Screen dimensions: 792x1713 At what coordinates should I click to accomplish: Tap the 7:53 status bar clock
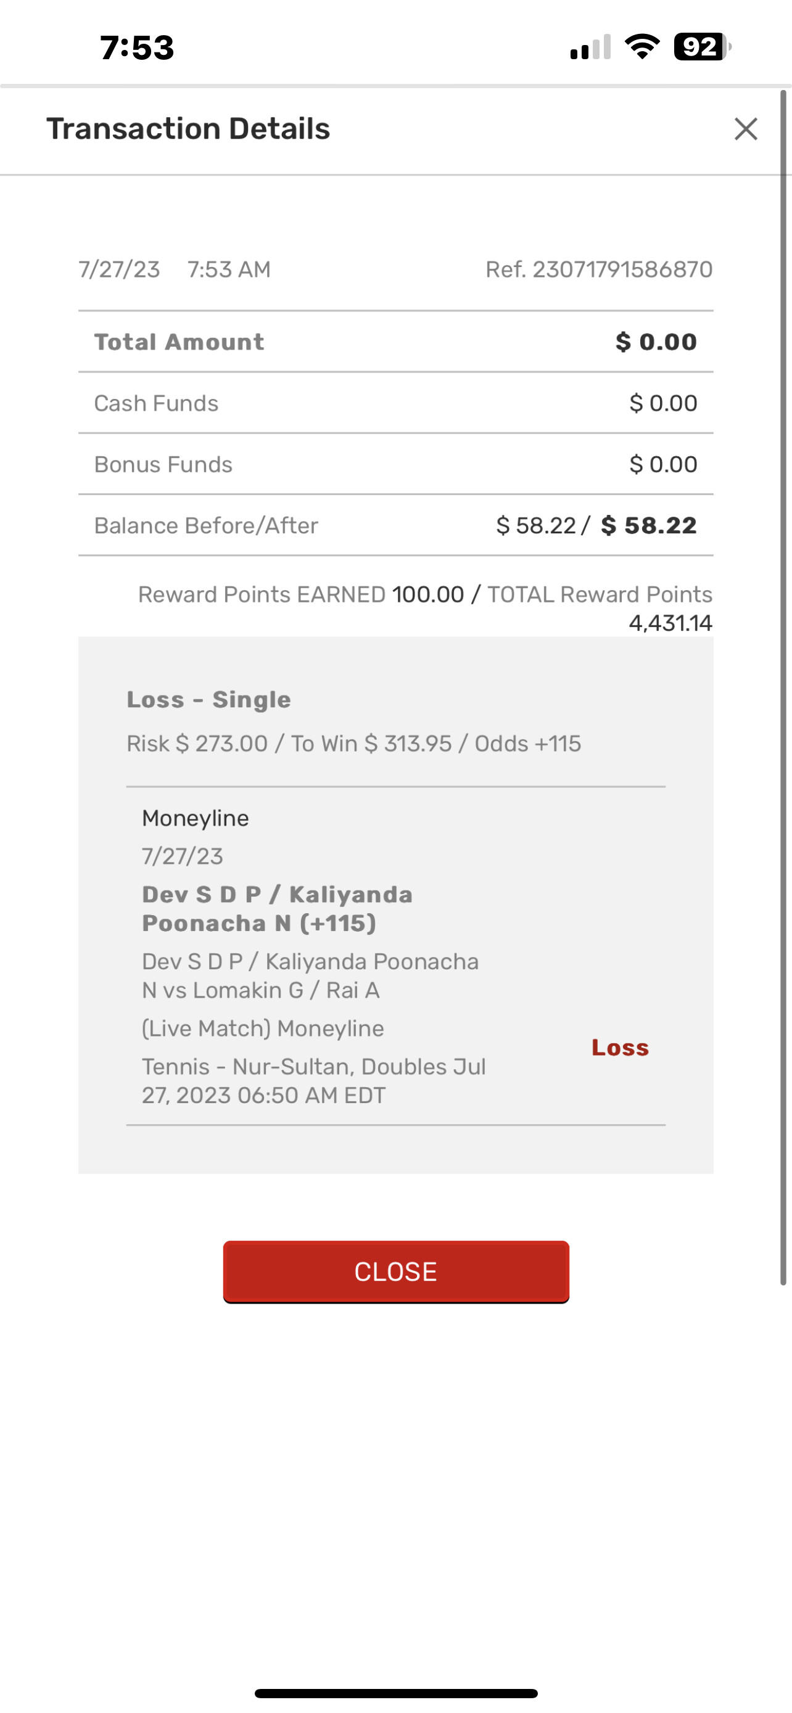point(137,48)
